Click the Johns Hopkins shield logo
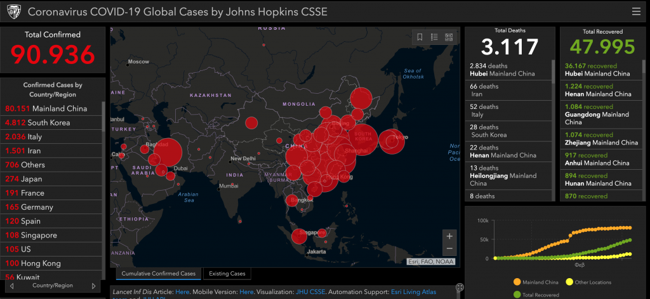 13,11
